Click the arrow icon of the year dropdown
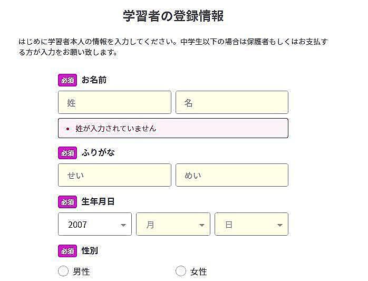The height and width of the screenshot is (281, 368). (x=123, y=225)
